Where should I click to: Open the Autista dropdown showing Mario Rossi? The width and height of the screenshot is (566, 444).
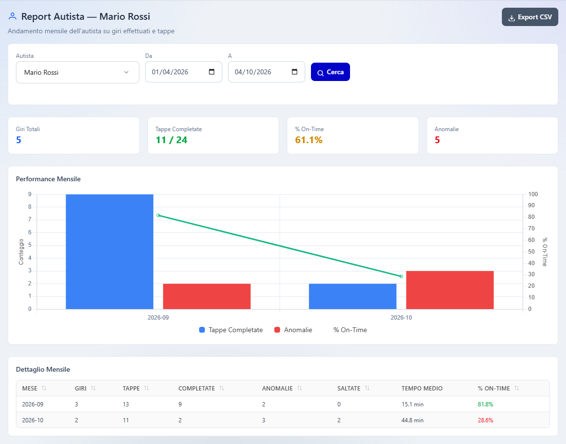click(x=78, y=72)
